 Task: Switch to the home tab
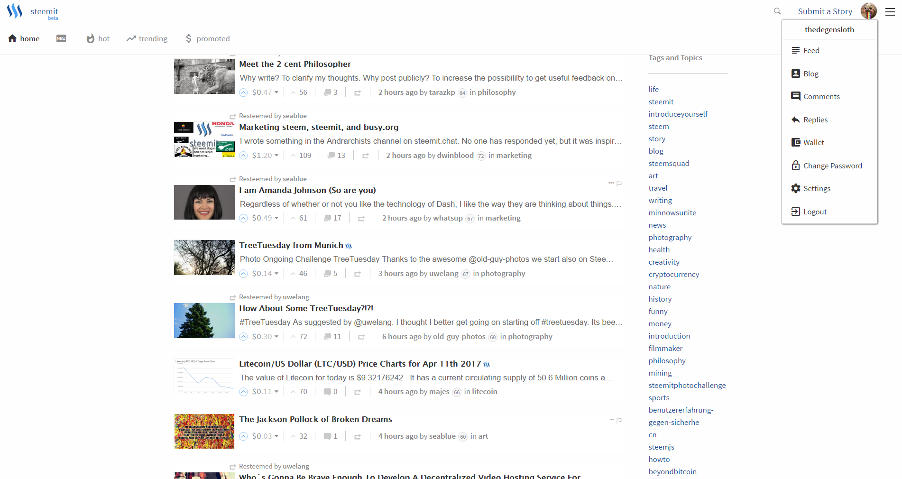point(24,39)
